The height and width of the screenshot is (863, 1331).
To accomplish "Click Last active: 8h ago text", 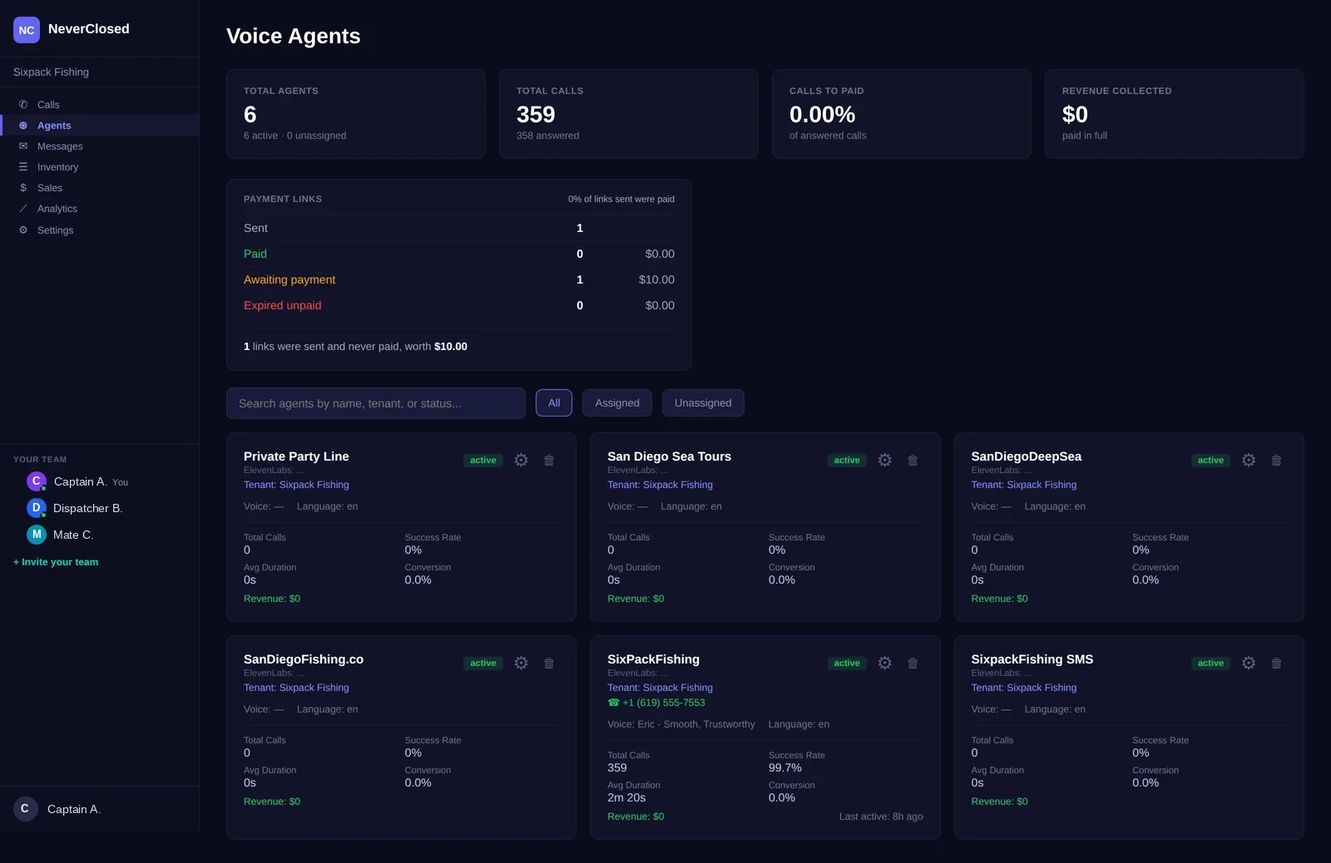I will tap(881, 816).
